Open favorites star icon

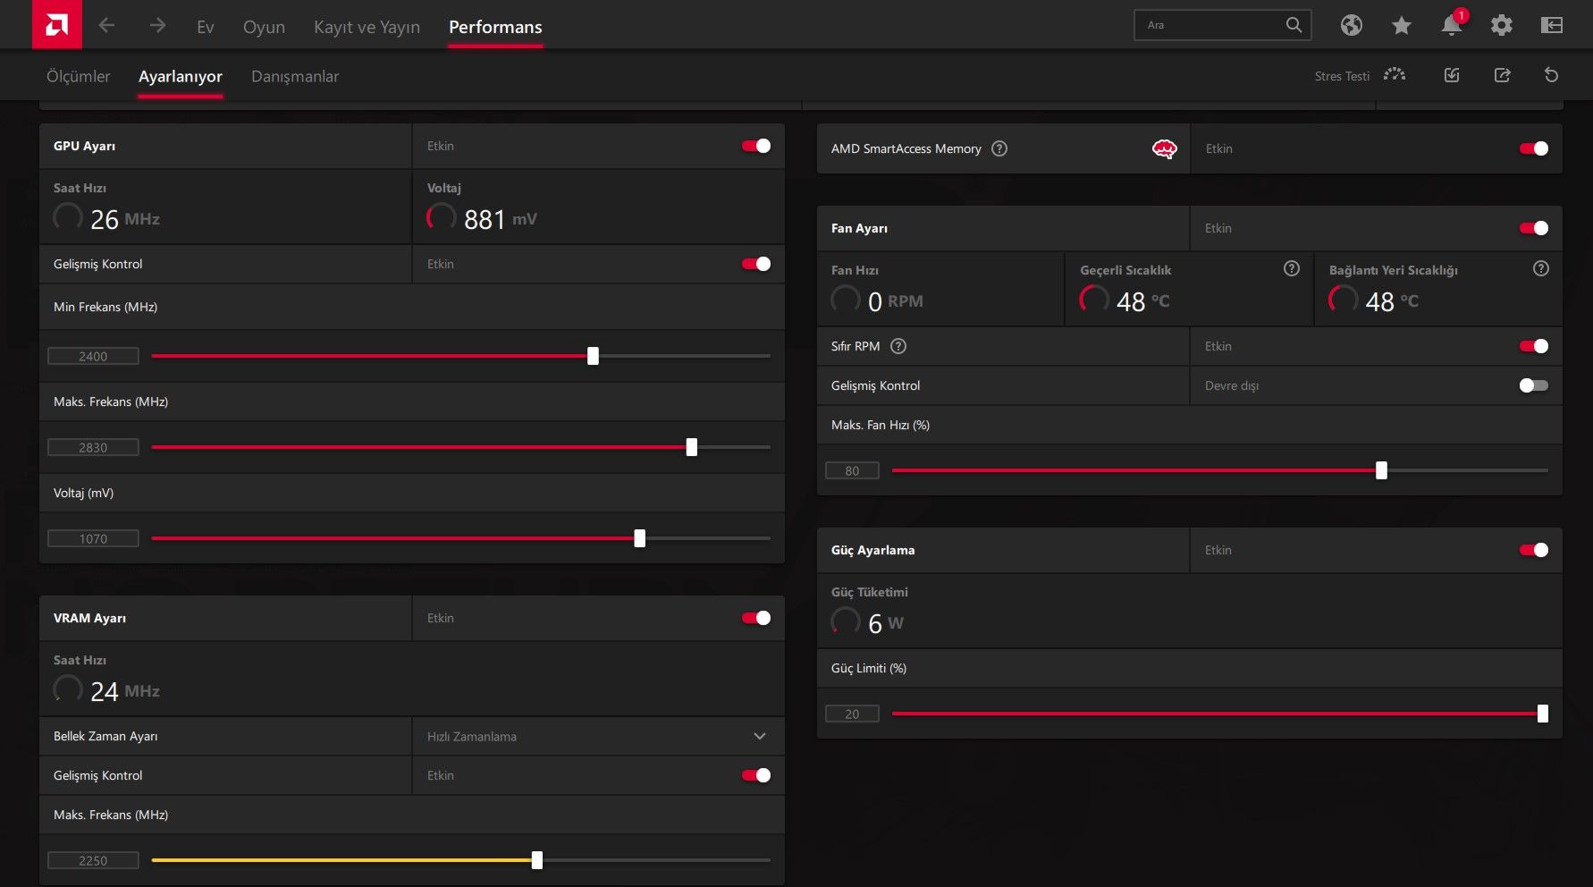(x=1401, y=25)
